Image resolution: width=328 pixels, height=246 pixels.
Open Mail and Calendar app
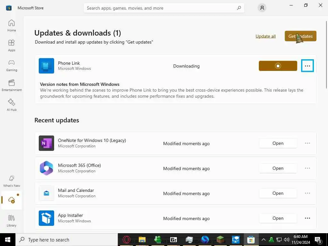click(278, 193)
